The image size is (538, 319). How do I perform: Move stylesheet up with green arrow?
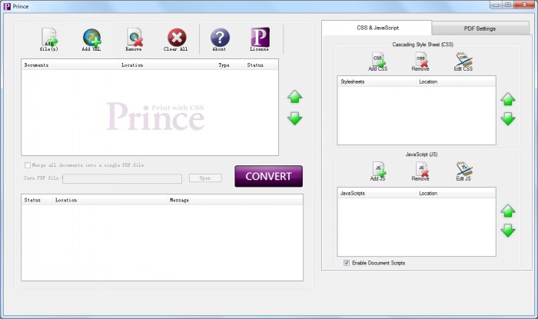(508, 99)
